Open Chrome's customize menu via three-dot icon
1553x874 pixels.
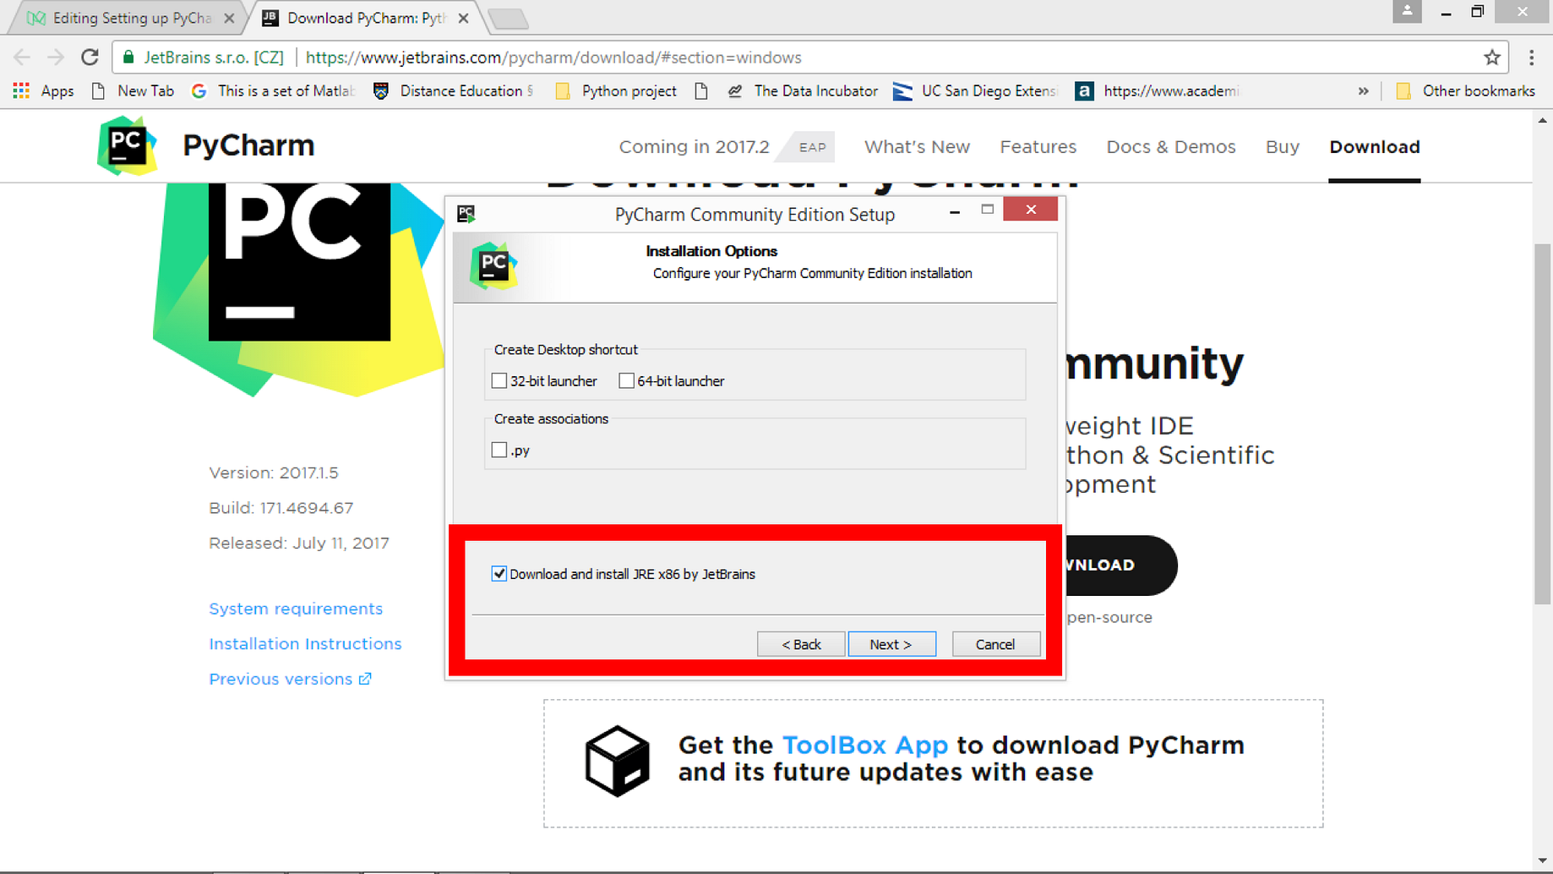click(x=1531, y=57)
